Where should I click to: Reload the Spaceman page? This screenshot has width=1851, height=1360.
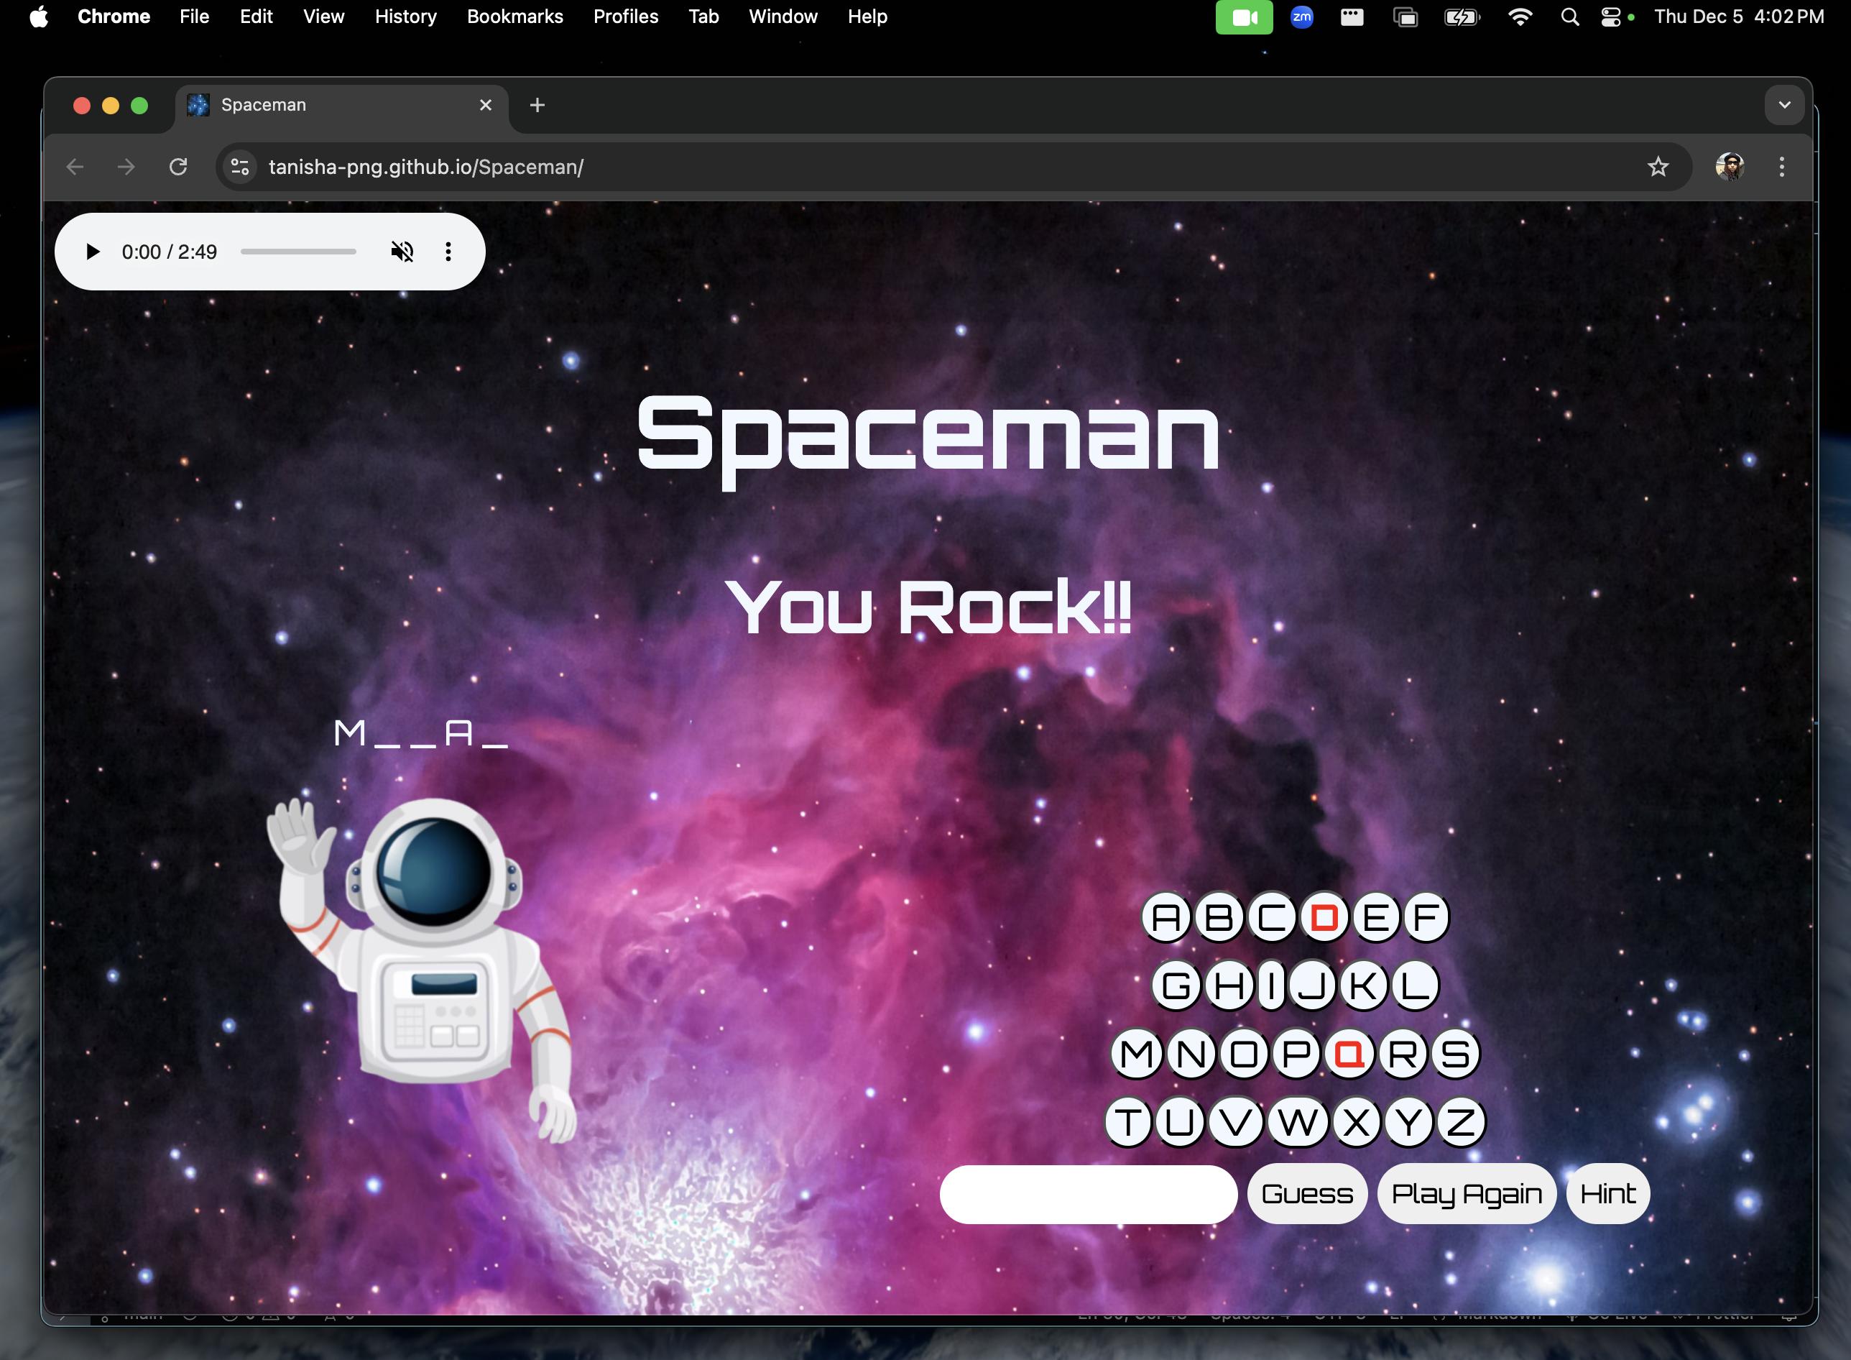[x=179, y=167]
